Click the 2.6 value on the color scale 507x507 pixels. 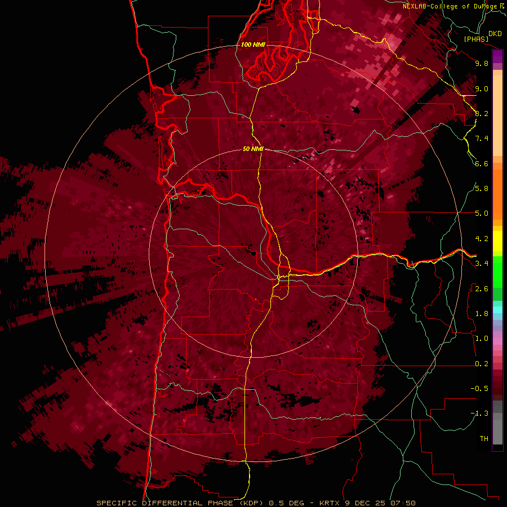[482, 289]
